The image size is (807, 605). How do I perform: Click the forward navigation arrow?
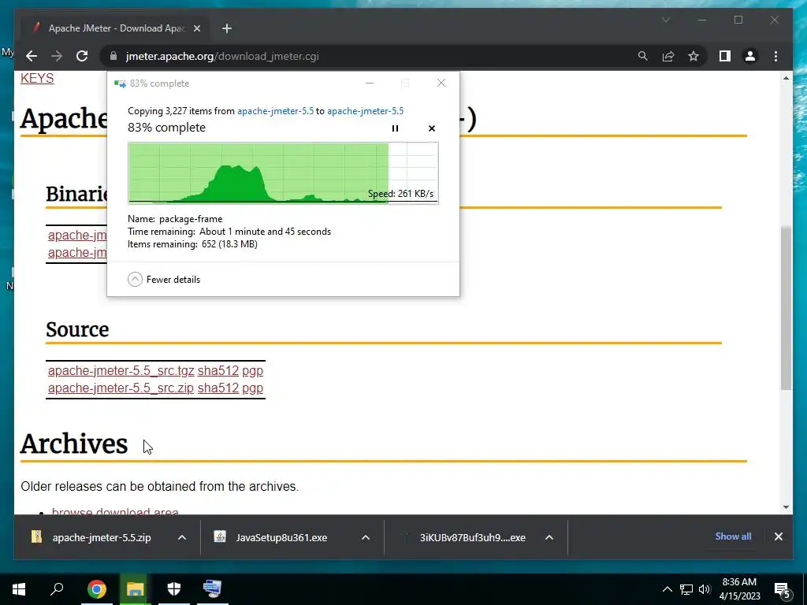[57, 56]
